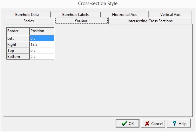Click the Right position value 13.5
Viewport: 196px width, 132px height.
point(42,44)
